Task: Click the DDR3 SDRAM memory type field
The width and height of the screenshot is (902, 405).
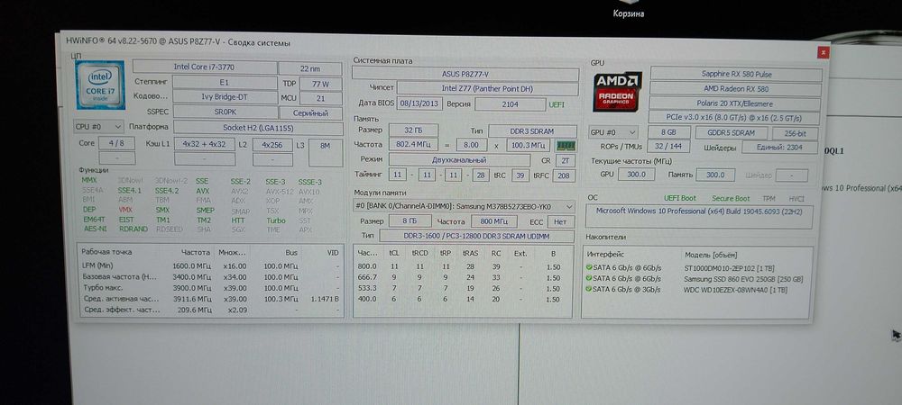Action: coord(532,131)
